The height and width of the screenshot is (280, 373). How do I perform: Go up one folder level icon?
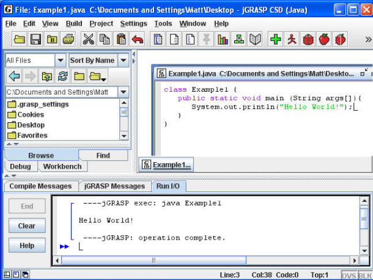[x=46, y=76]
